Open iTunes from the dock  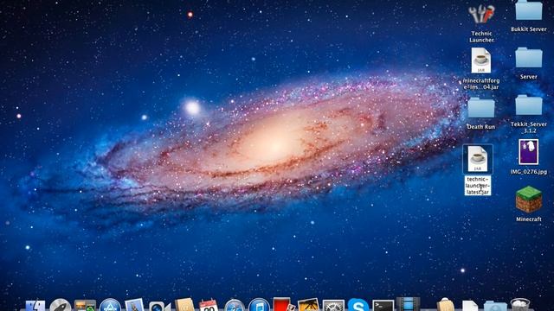[259, 305]
